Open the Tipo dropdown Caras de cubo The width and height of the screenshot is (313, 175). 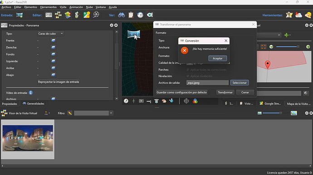click(51, 33)
